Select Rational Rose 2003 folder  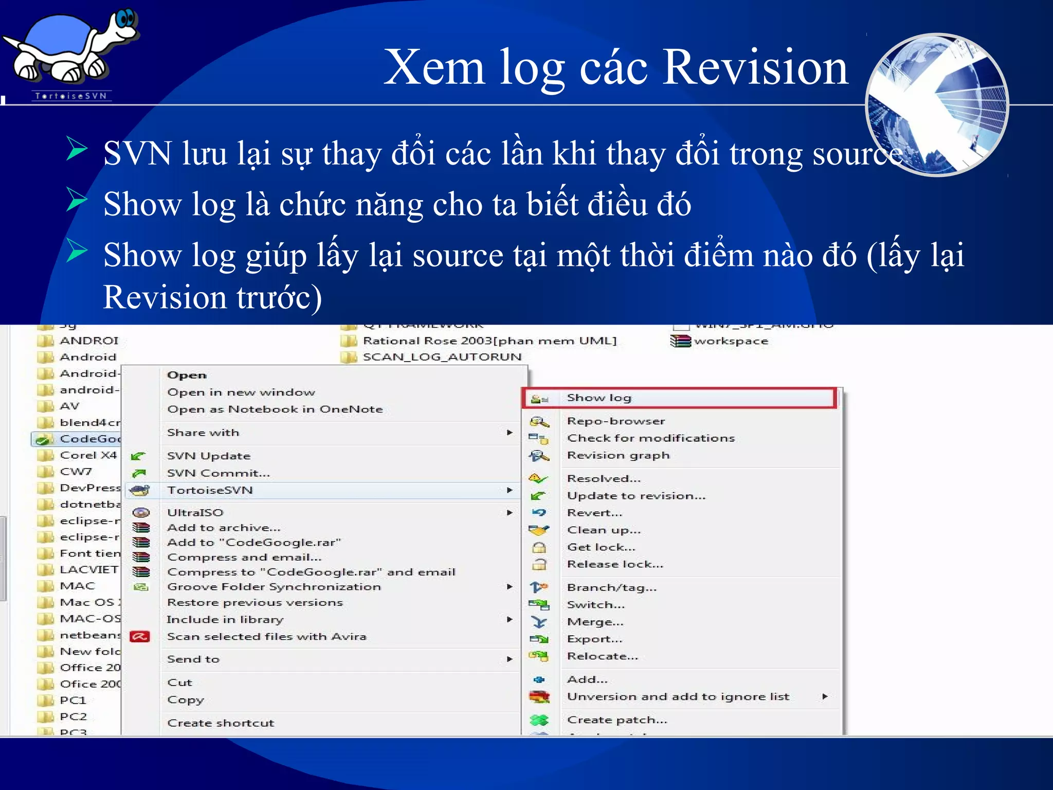pyautogui.click(x=479, y=341)
